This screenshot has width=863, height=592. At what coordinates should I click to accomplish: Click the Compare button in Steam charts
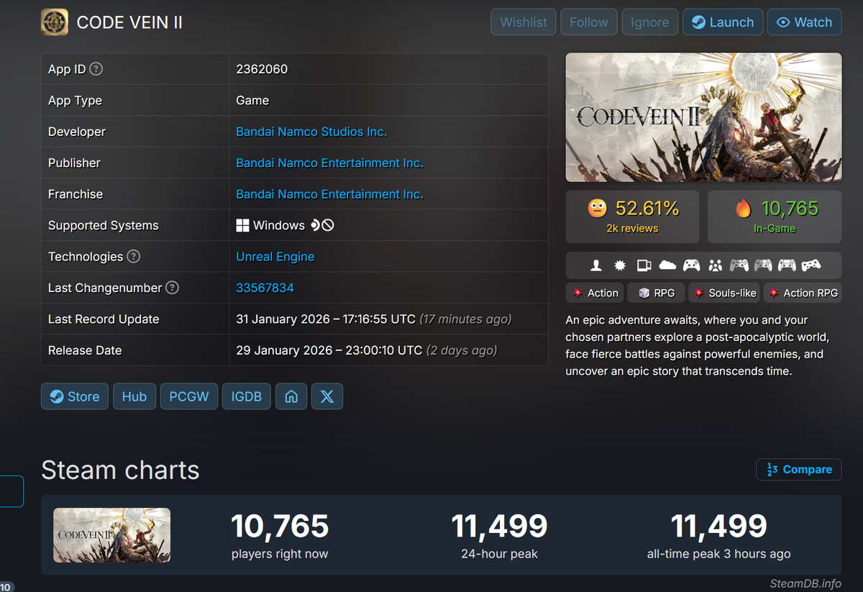point(799,470)
